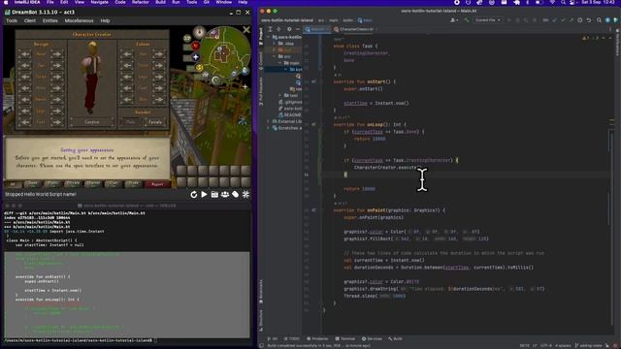
Task: Open DreamBot settings asterisk icon
Action: [x=245, y=194]
